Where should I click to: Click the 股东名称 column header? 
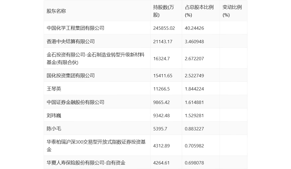coord(56,11)
